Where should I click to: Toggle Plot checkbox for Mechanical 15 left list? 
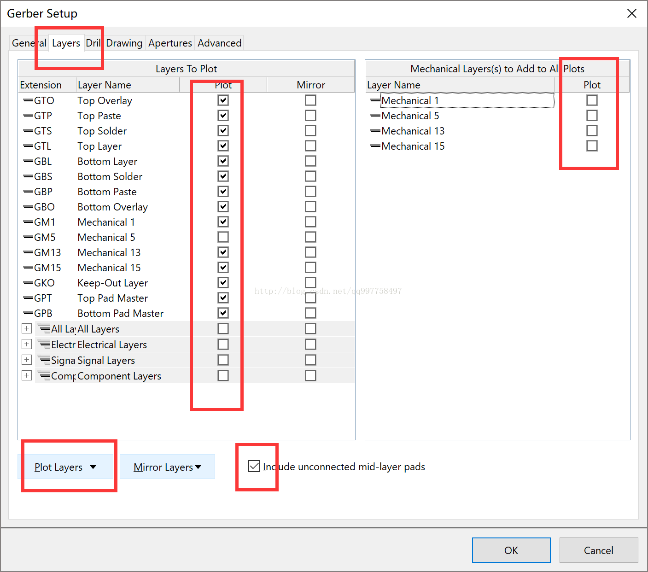pyautogui.click(x=223, y=267)
